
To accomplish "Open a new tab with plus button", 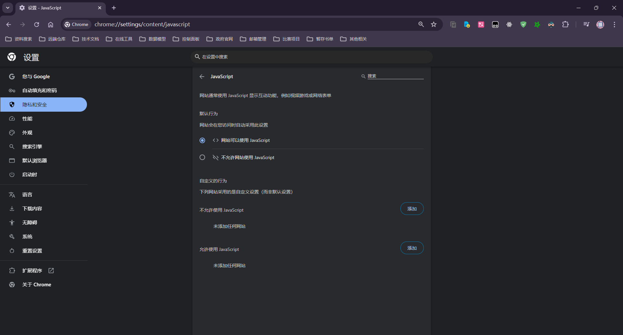I will point(114,8).
